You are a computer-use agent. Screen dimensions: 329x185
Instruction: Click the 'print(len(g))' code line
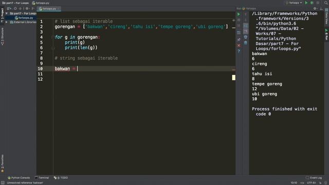(81, 48)
